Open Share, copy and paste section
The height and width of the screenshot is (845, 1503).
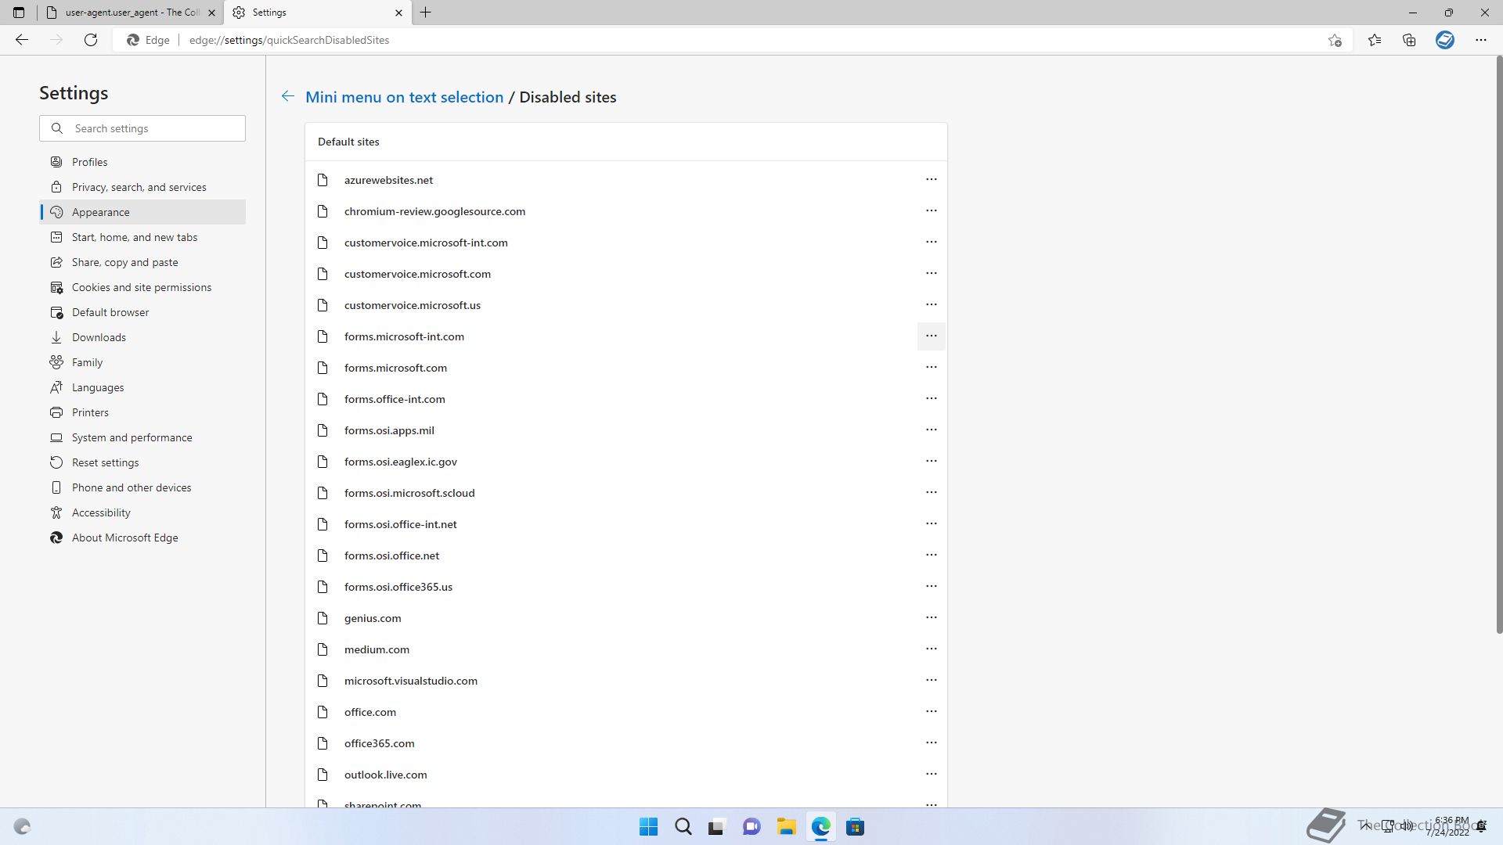[142, 262]
